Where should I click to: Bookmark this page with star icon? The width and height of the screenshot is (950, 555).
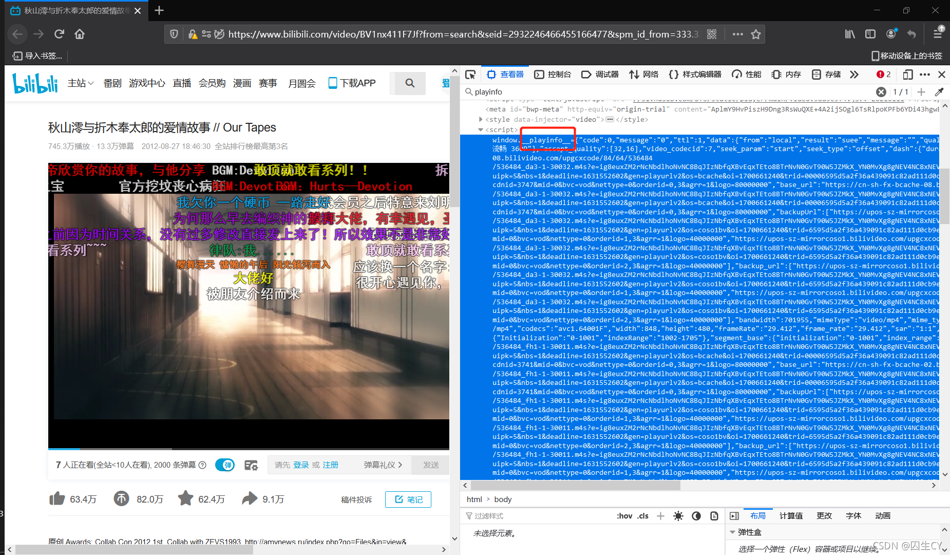[x=755, y=34]
